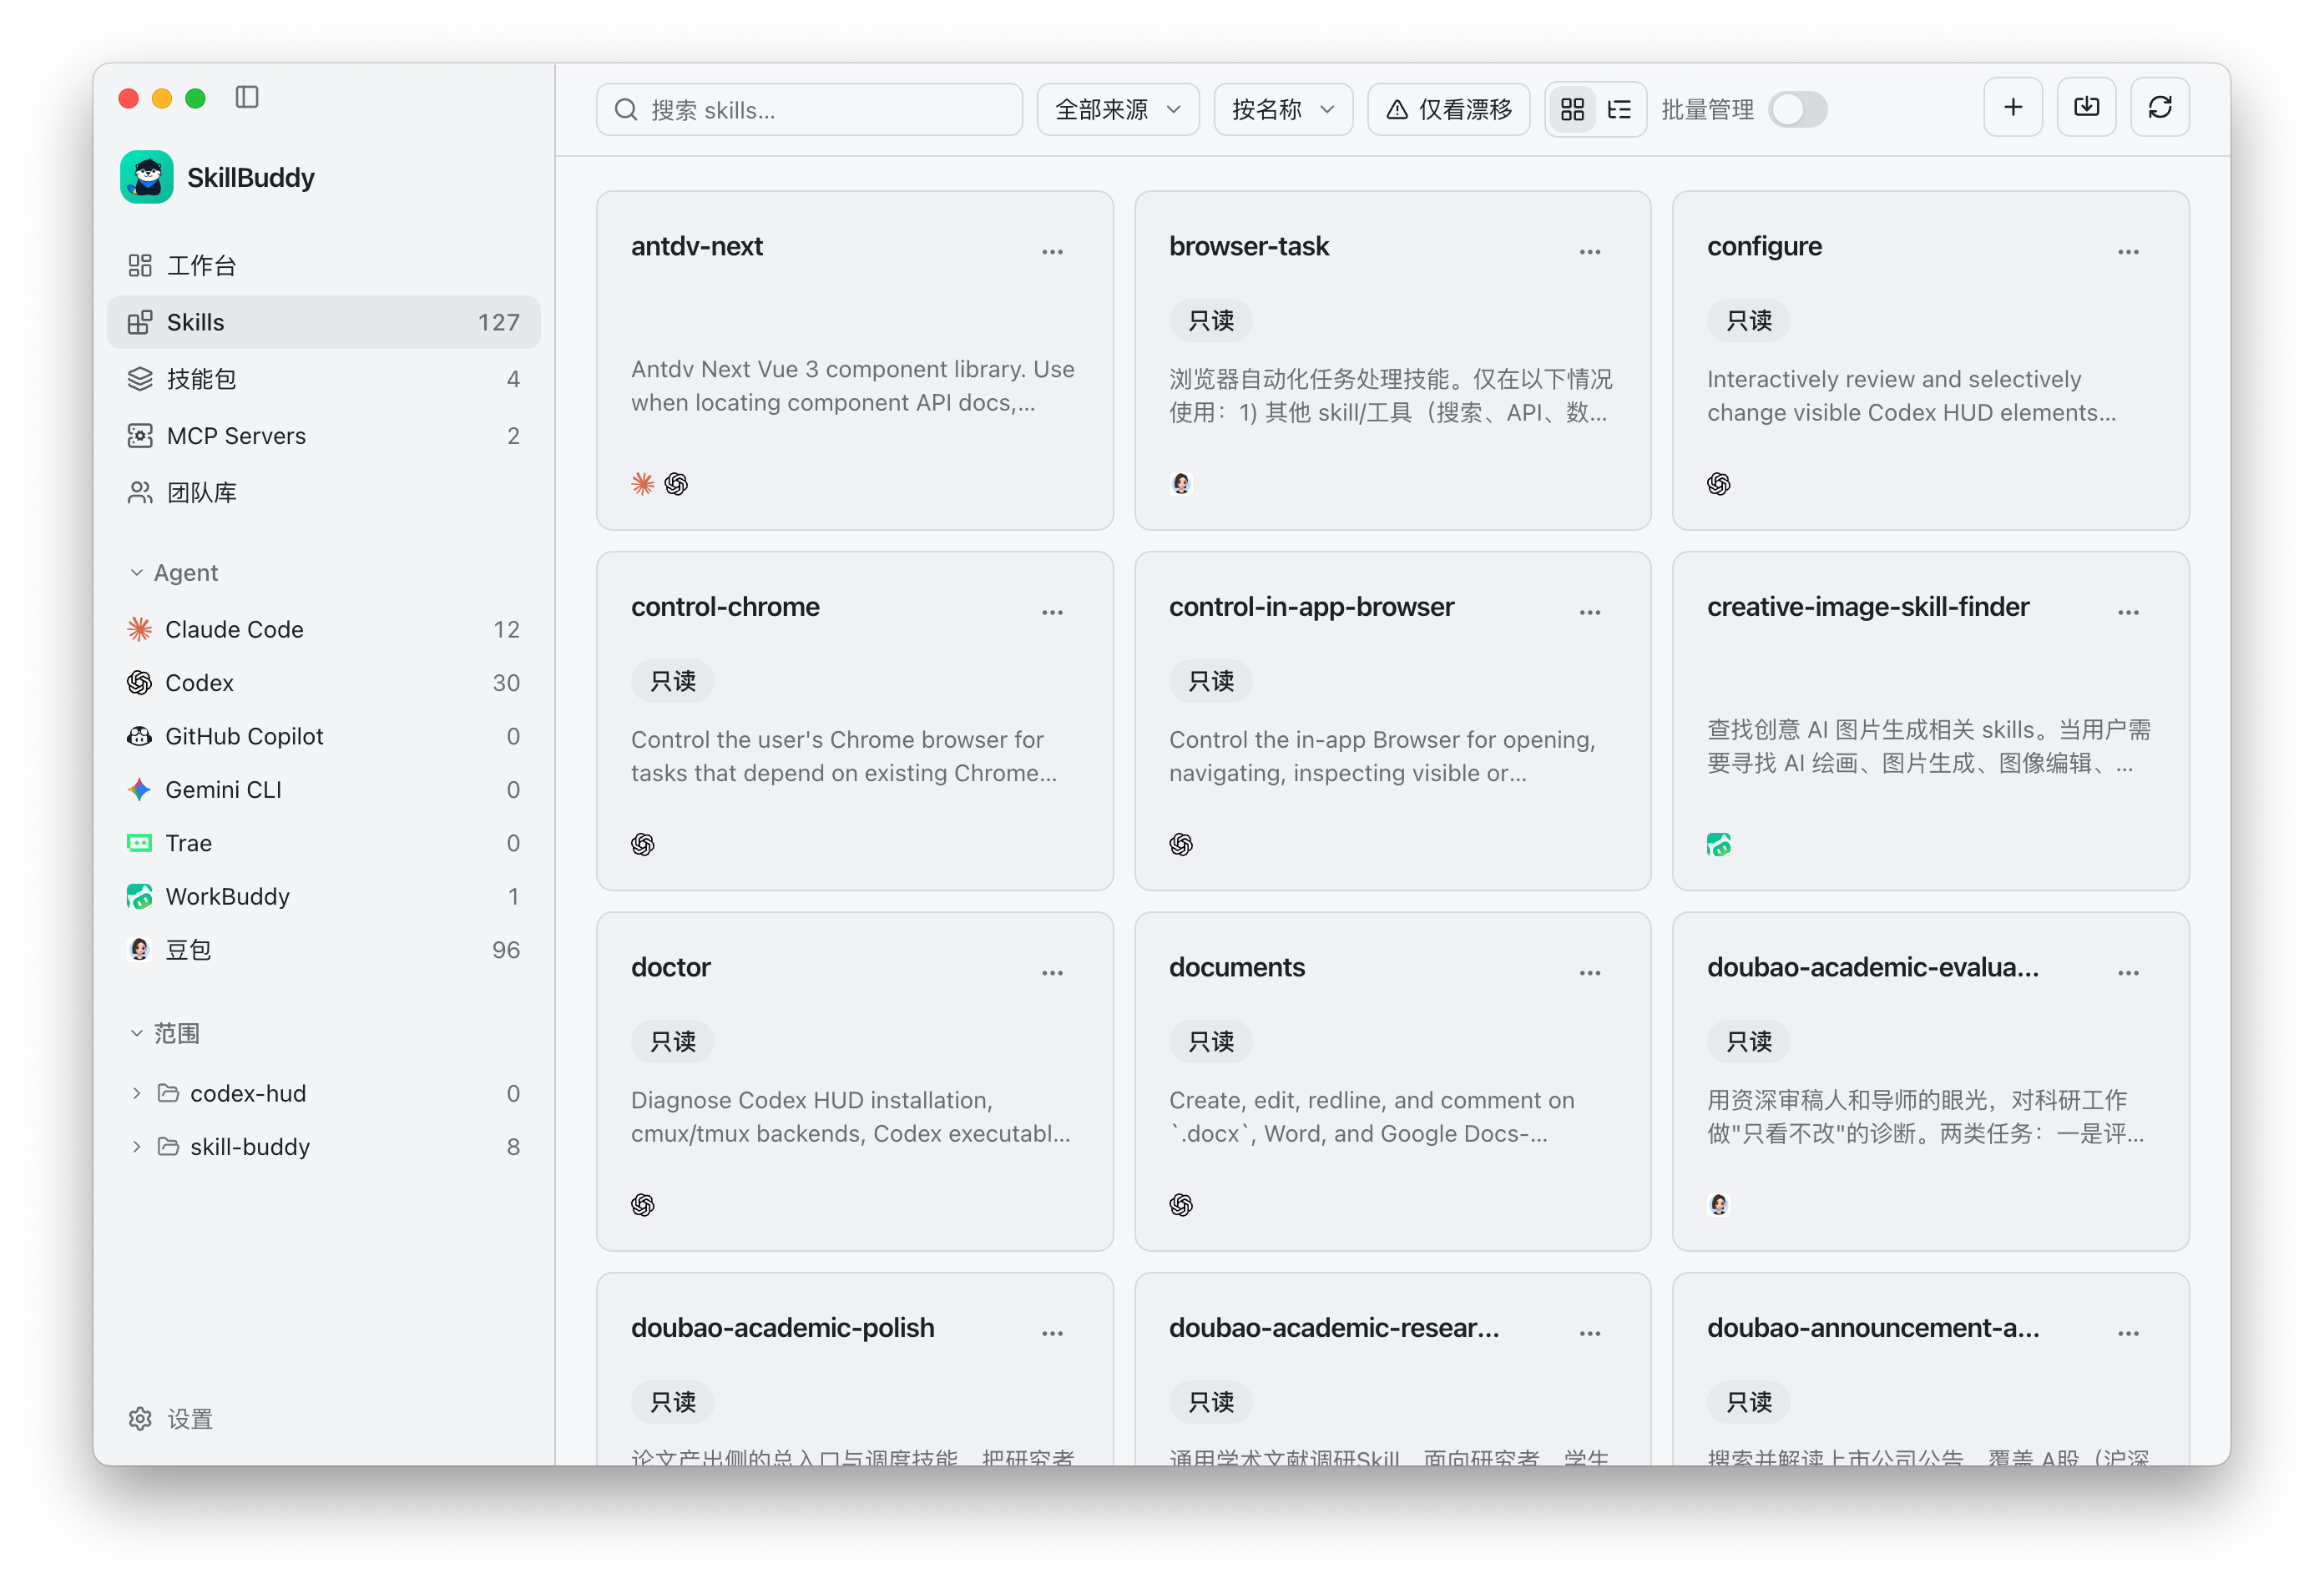Screen dimensions: 2324x1589
Task: Click Codex icon on antdv-next card
Action: coord(676,484)
